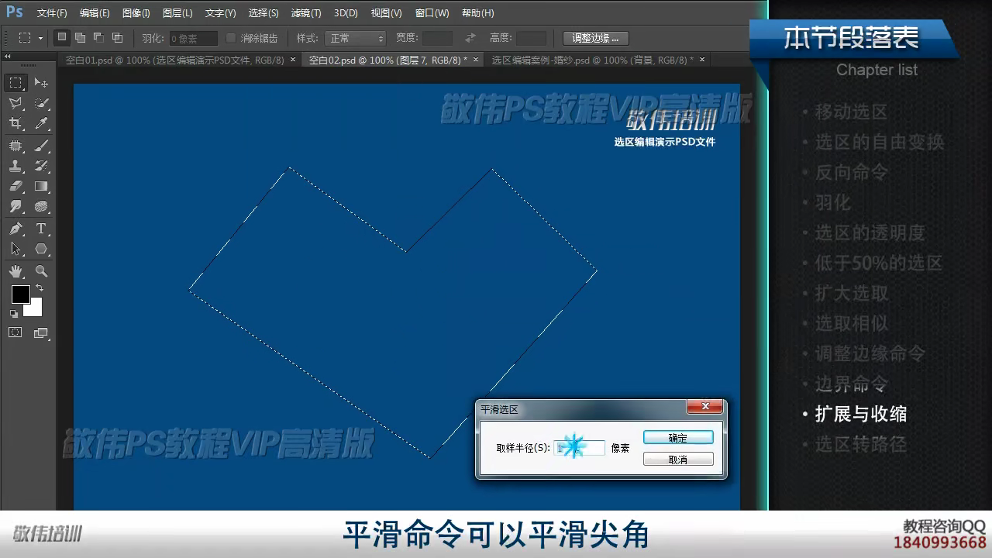Click the 取样半径 input field
The image size is (992, 558).
click(x=579, y=448)
